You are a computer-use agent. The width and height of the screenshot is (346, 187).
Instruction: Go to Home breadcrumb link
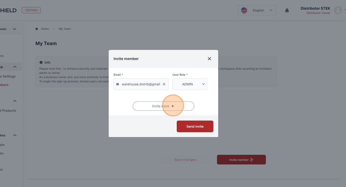coord(45,29)
